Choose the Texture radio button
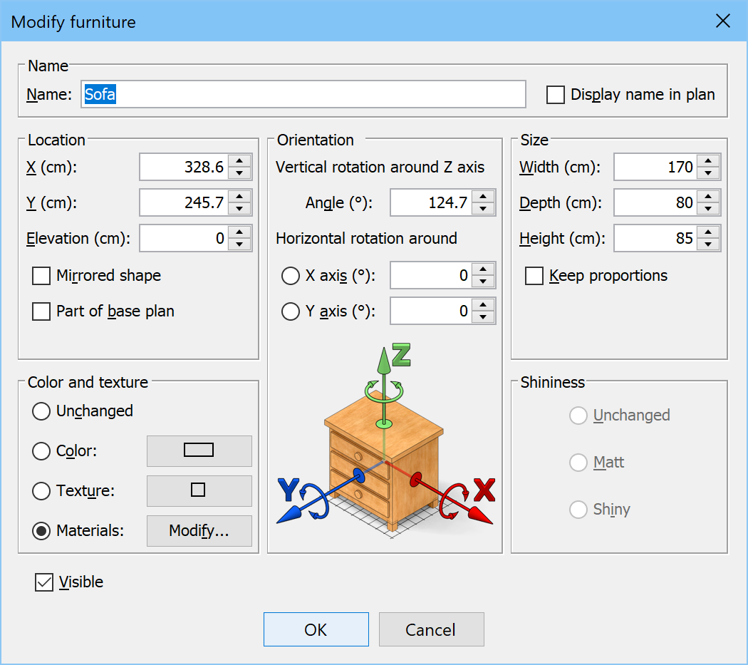The image size is (748, 665). coord(42,491)
